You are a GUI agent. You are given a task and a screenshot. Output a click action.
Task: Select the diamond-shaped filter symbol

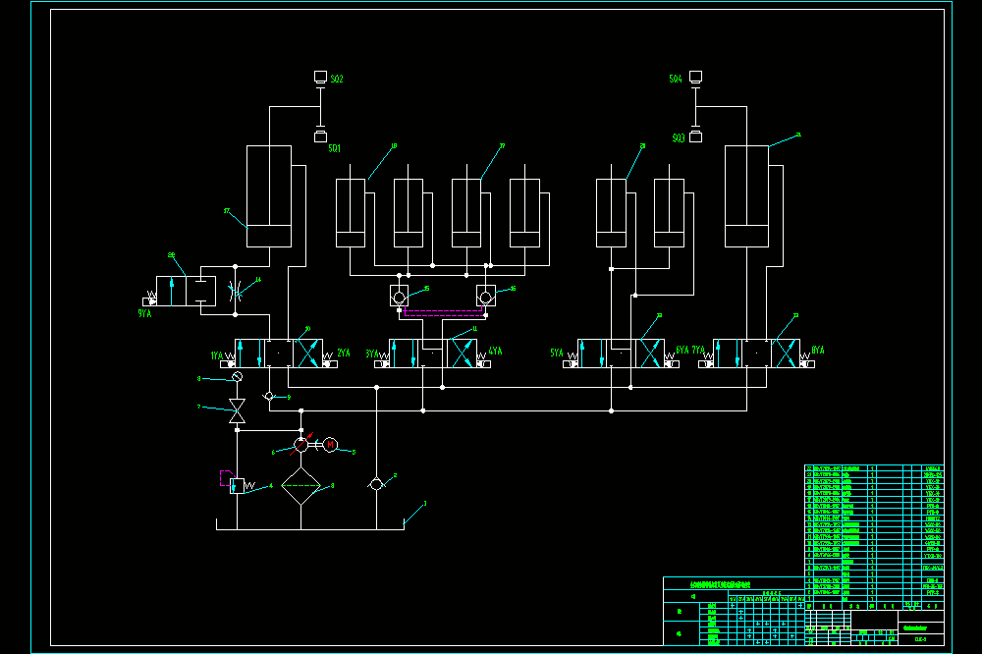(301, 485)
